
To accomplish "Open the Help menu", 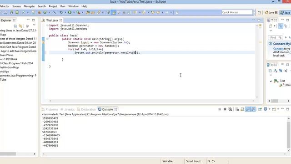I will coord(85,6).
